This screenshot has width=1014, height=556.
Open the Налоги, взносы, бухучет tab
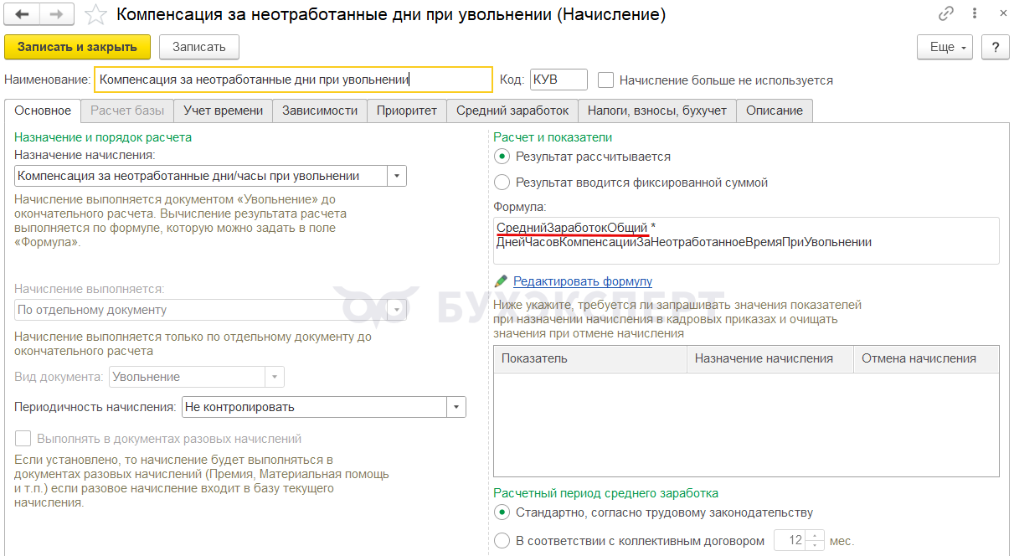tap(657, 111)
